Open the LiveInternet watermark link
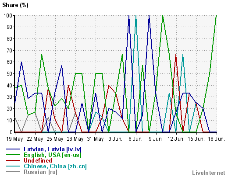 [209, 173]
